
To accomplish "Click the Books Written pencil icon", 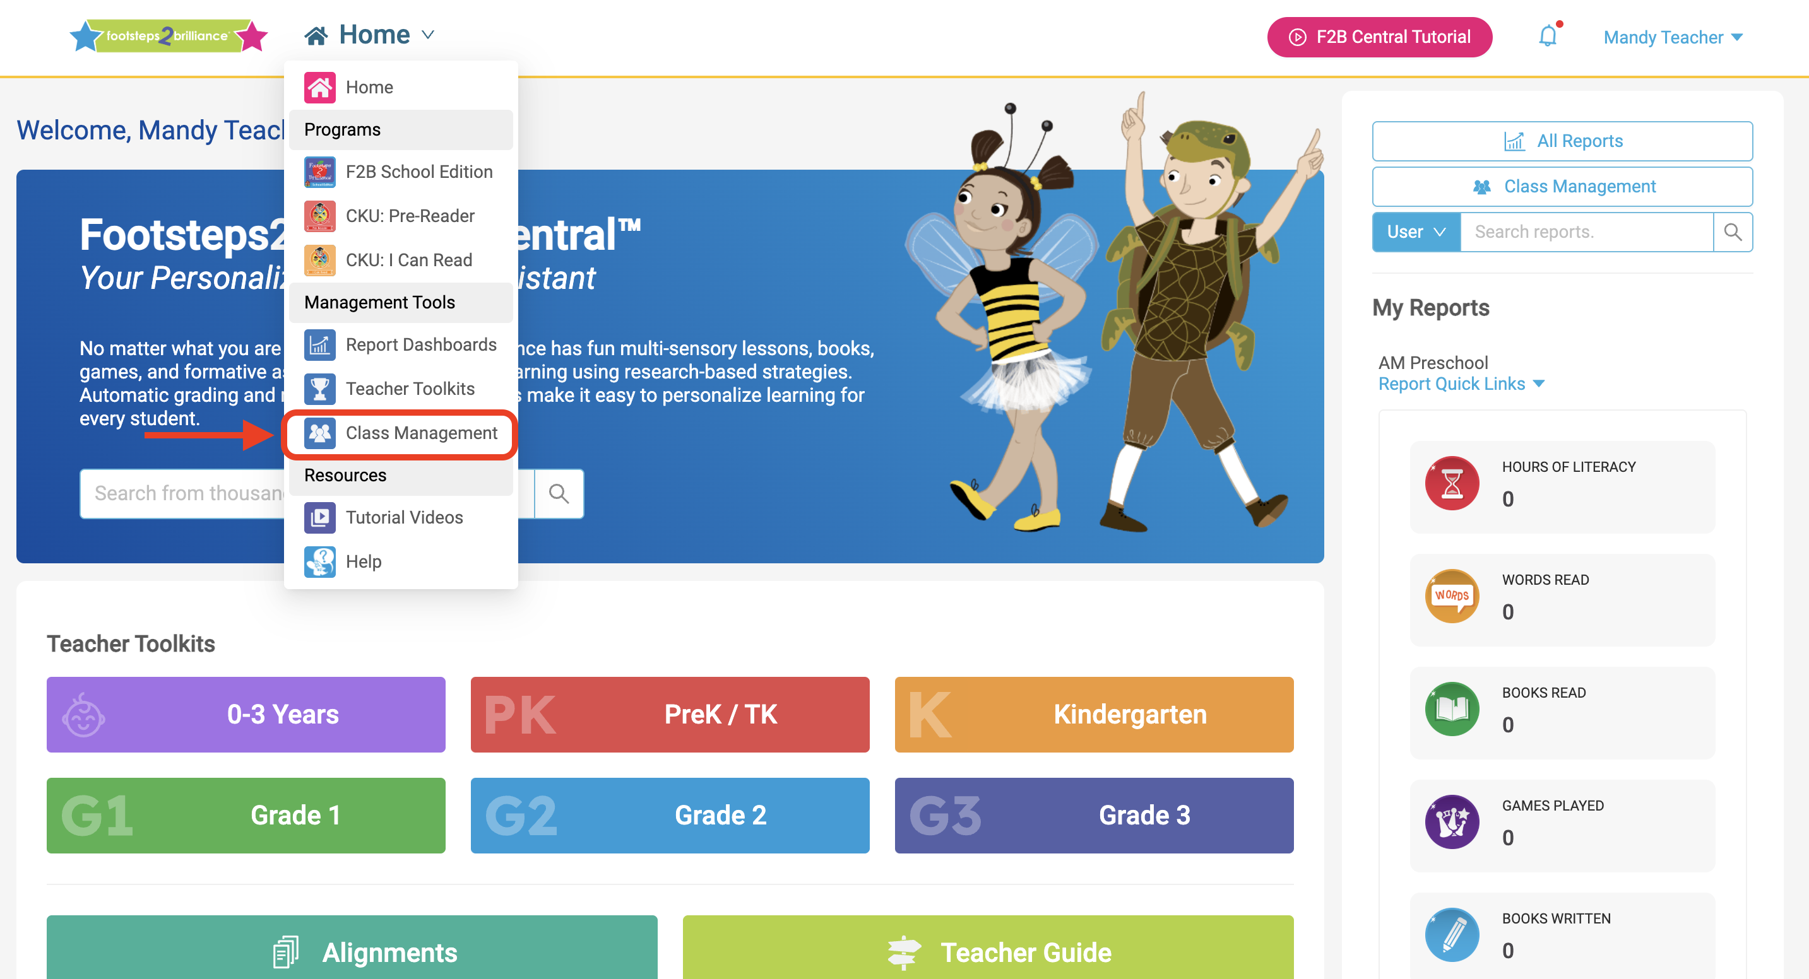I will point(1451,935).
